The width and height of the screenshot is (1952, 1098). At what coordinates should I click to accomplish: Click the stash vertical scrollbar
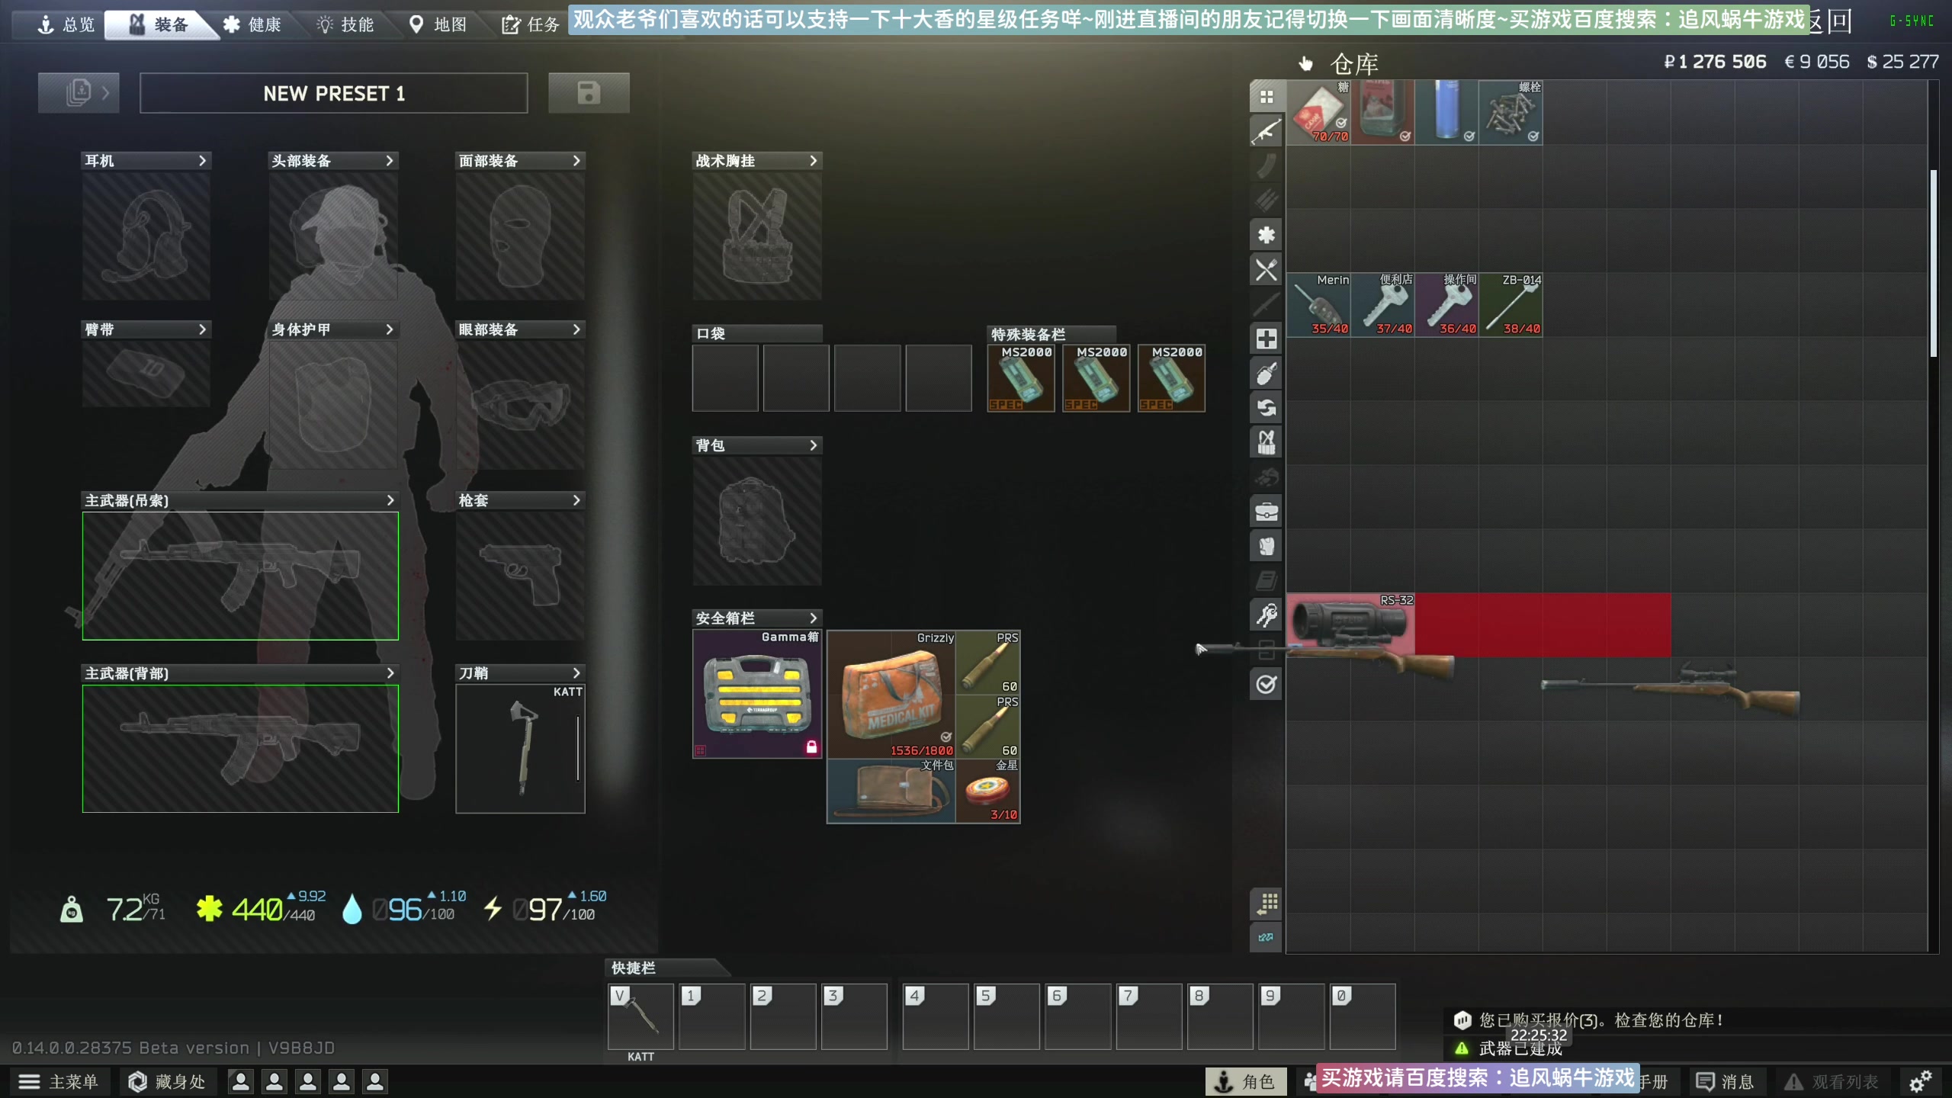pyautogui.click(x=1933, y=263)
